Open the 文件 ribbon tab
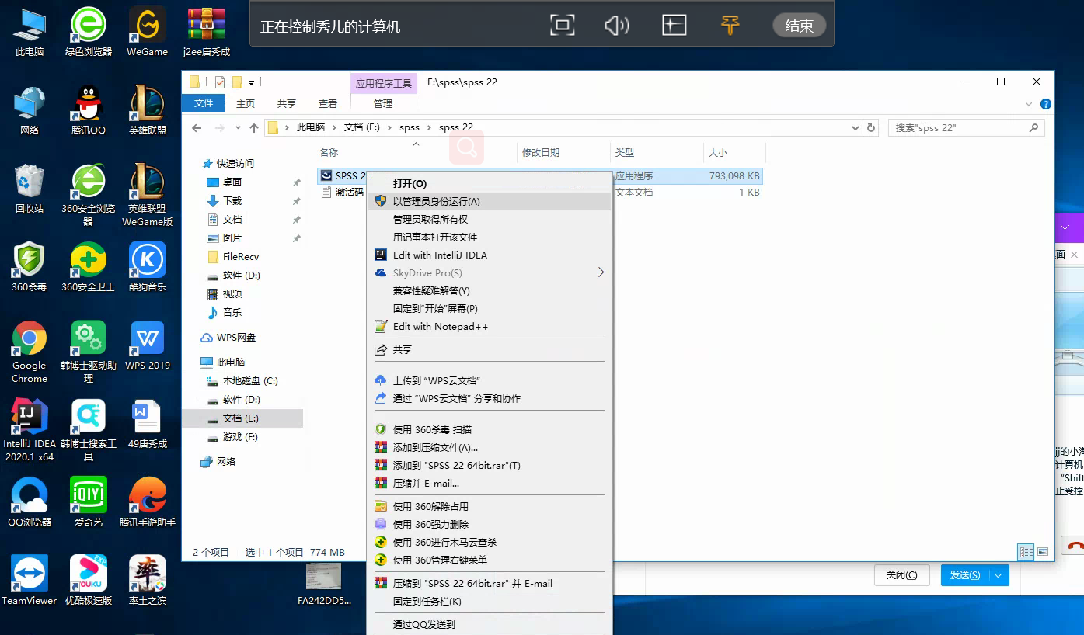 [x=204, y=103]
